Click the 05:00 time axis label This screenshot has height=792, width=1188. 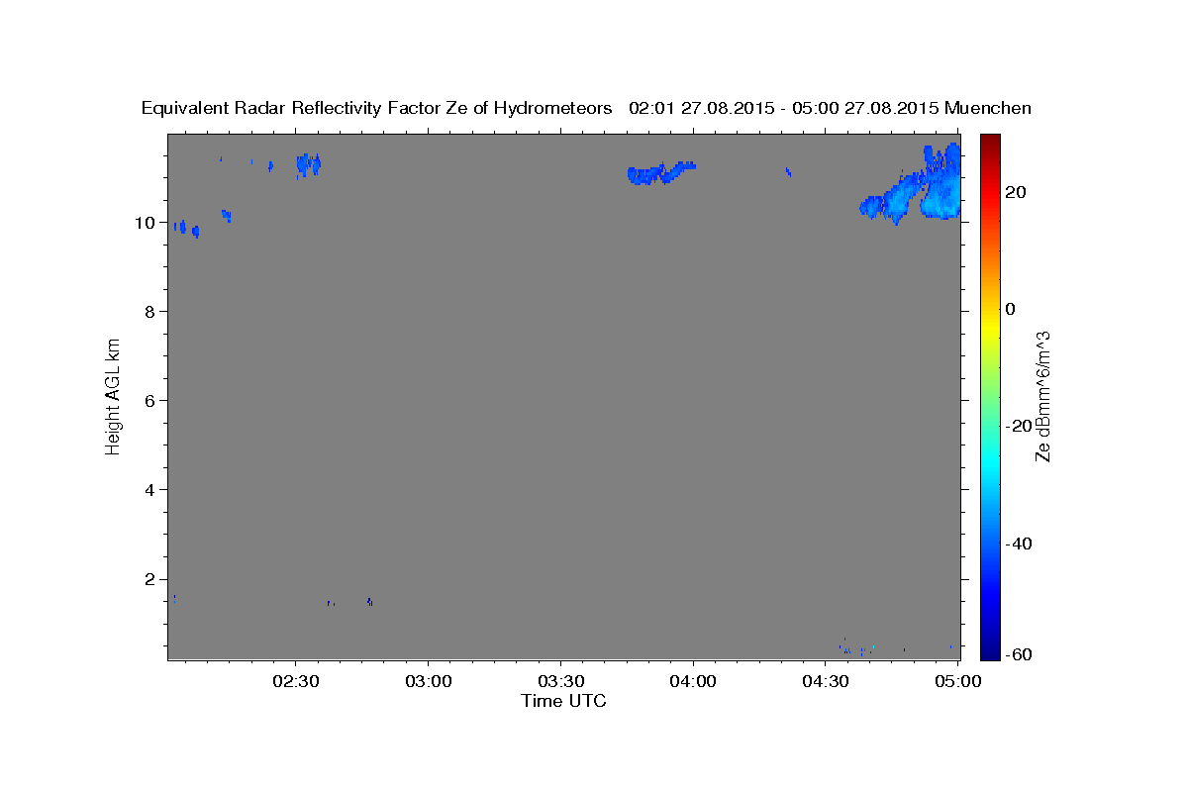point(958,681)
